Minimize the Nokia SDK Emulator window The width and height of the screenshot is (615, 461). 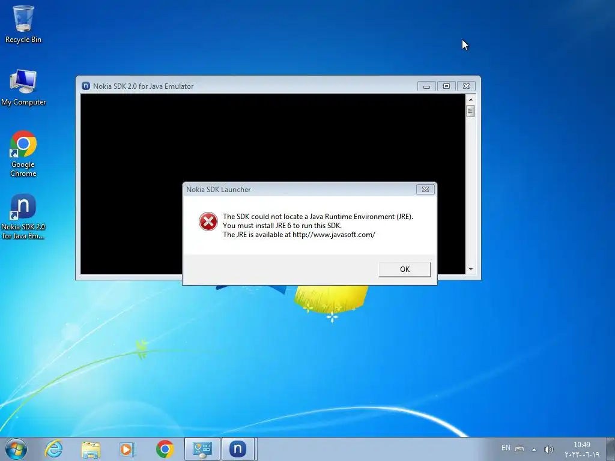click(x=426, y=86)
